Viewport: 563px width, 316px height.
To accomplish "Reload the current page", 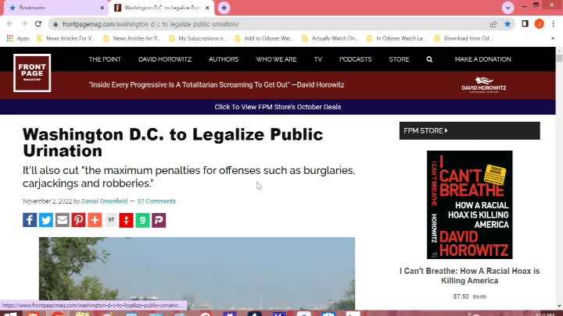I will pos(38,24).
